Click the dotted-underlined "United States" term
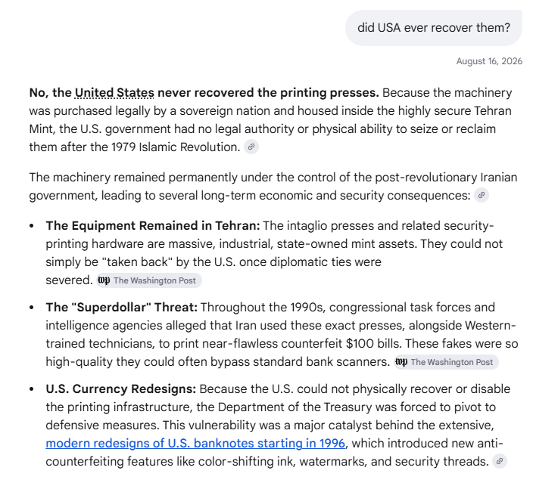The image size is (533, 486). [x=114, y=93]
